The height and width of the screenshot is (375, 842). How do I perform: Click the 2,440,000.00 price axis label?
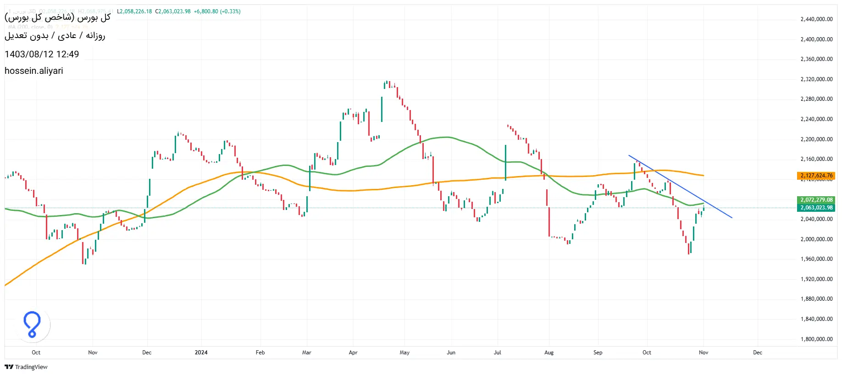(x=816, y=19)
